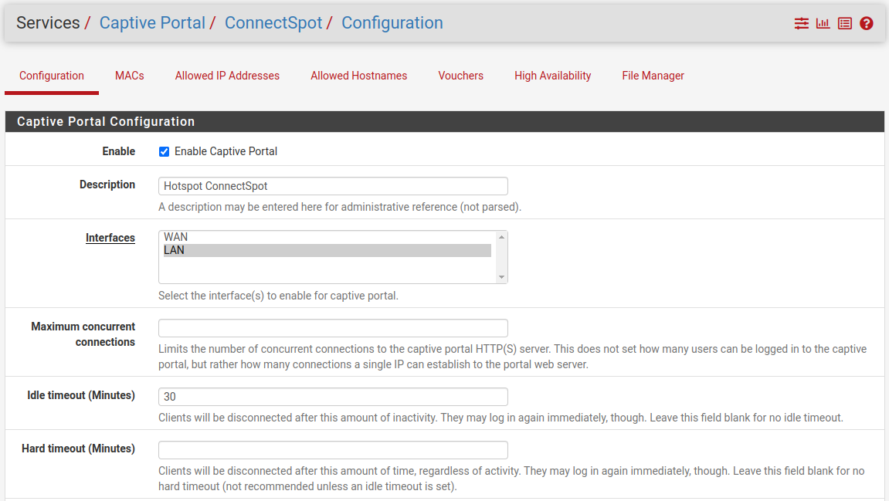Open the Allowed Hostnames tab
Screen dimensions: 889x501
point(359,76)
